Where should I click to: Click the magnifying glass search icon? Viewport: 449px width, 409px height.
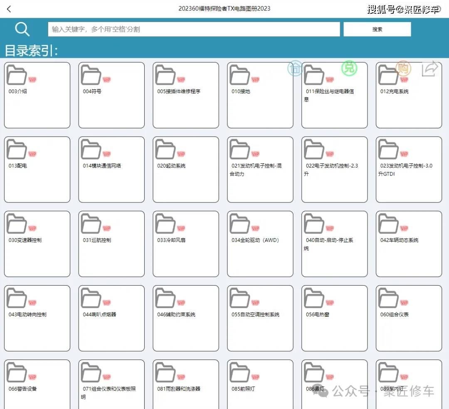pos(22,29)
